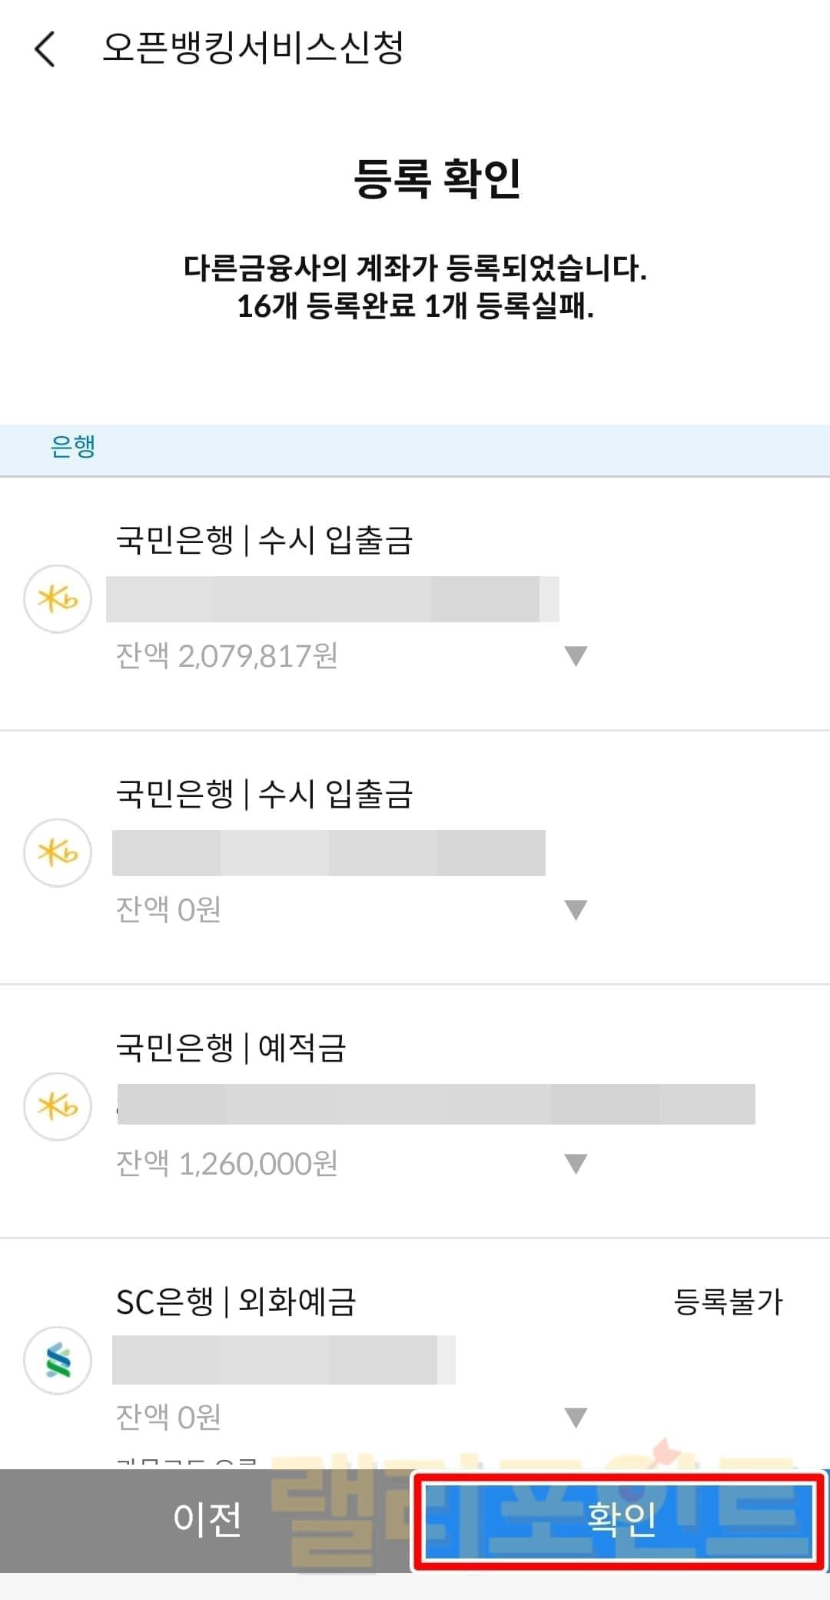
Task: Expand the 국민은행 0원 balance account arrow
Action: click(x=576, y=909)
